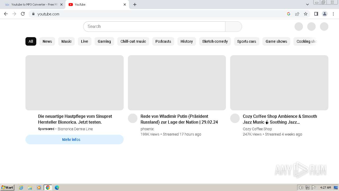
Task: Filter by Sketch comedy chip
Action: (x=215, y=41)
